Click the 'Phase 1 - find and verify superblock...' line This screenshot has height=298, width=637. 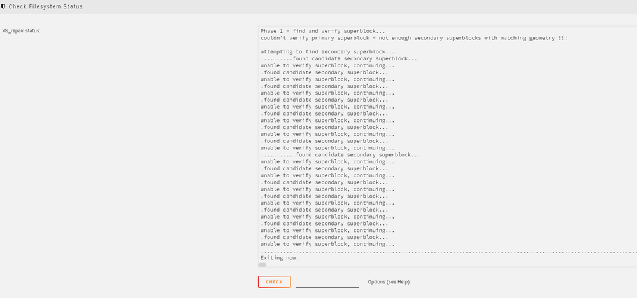322,31
